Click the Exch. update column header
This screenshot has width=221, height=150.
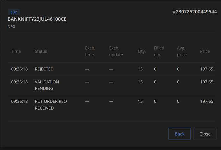[116, 51]
